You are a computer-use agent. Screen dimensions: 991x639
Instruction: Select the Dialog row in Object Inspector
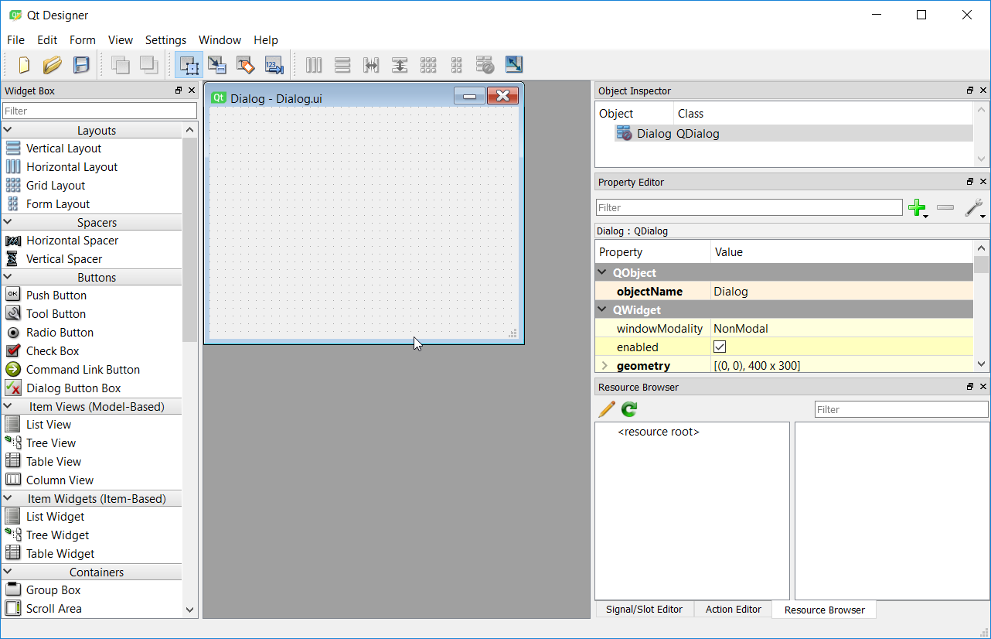pyautogui.click(x=654, y=134)
